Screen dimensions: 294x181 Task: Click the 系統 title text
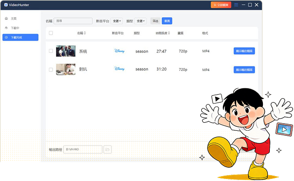click(83, 51)
